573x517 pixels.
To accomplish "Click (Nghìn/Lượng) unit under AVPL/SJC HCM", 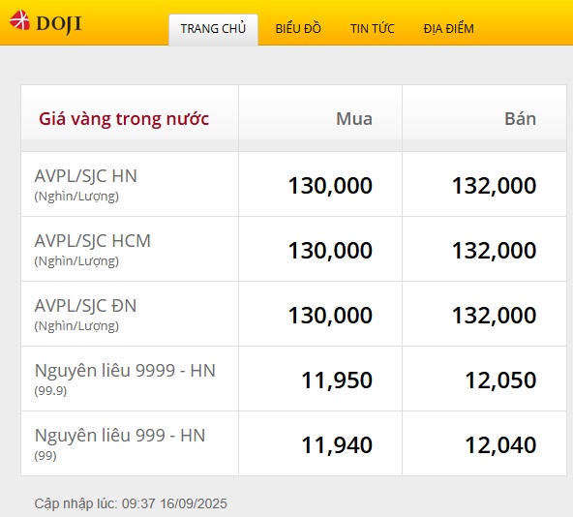I will click(76, 261).
